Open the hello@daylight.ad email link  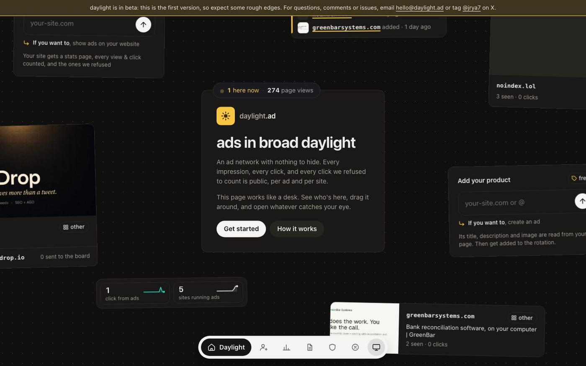[x=419, y=8]
